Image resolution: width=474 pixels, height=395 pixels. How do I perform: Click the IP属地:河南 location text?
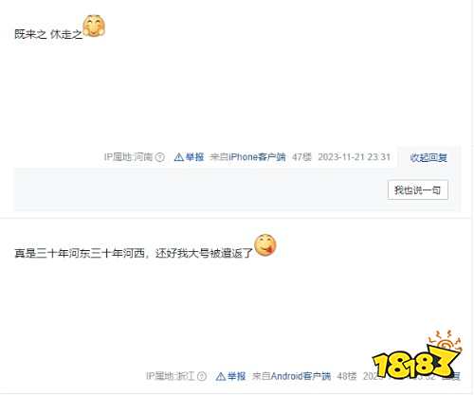point(129,157)
